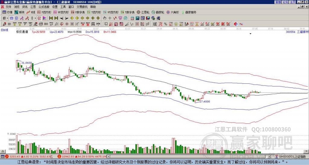Click the wave infinity toolbar icon

(241, 24)
